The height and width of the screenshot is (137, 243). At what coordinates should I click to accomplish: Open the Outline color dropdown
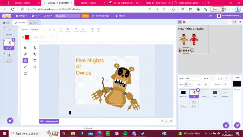click(42, 37)
